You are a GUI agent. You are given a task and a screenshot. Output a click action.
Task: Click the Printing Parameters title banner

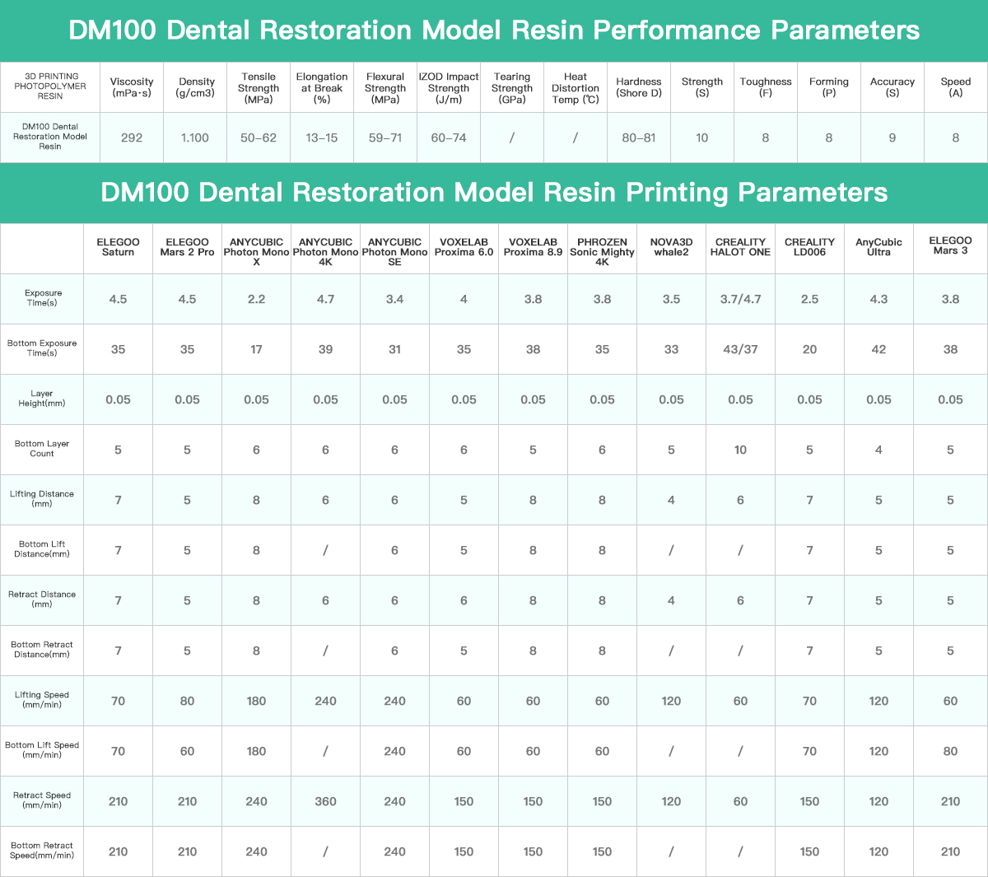click(494, 193)
